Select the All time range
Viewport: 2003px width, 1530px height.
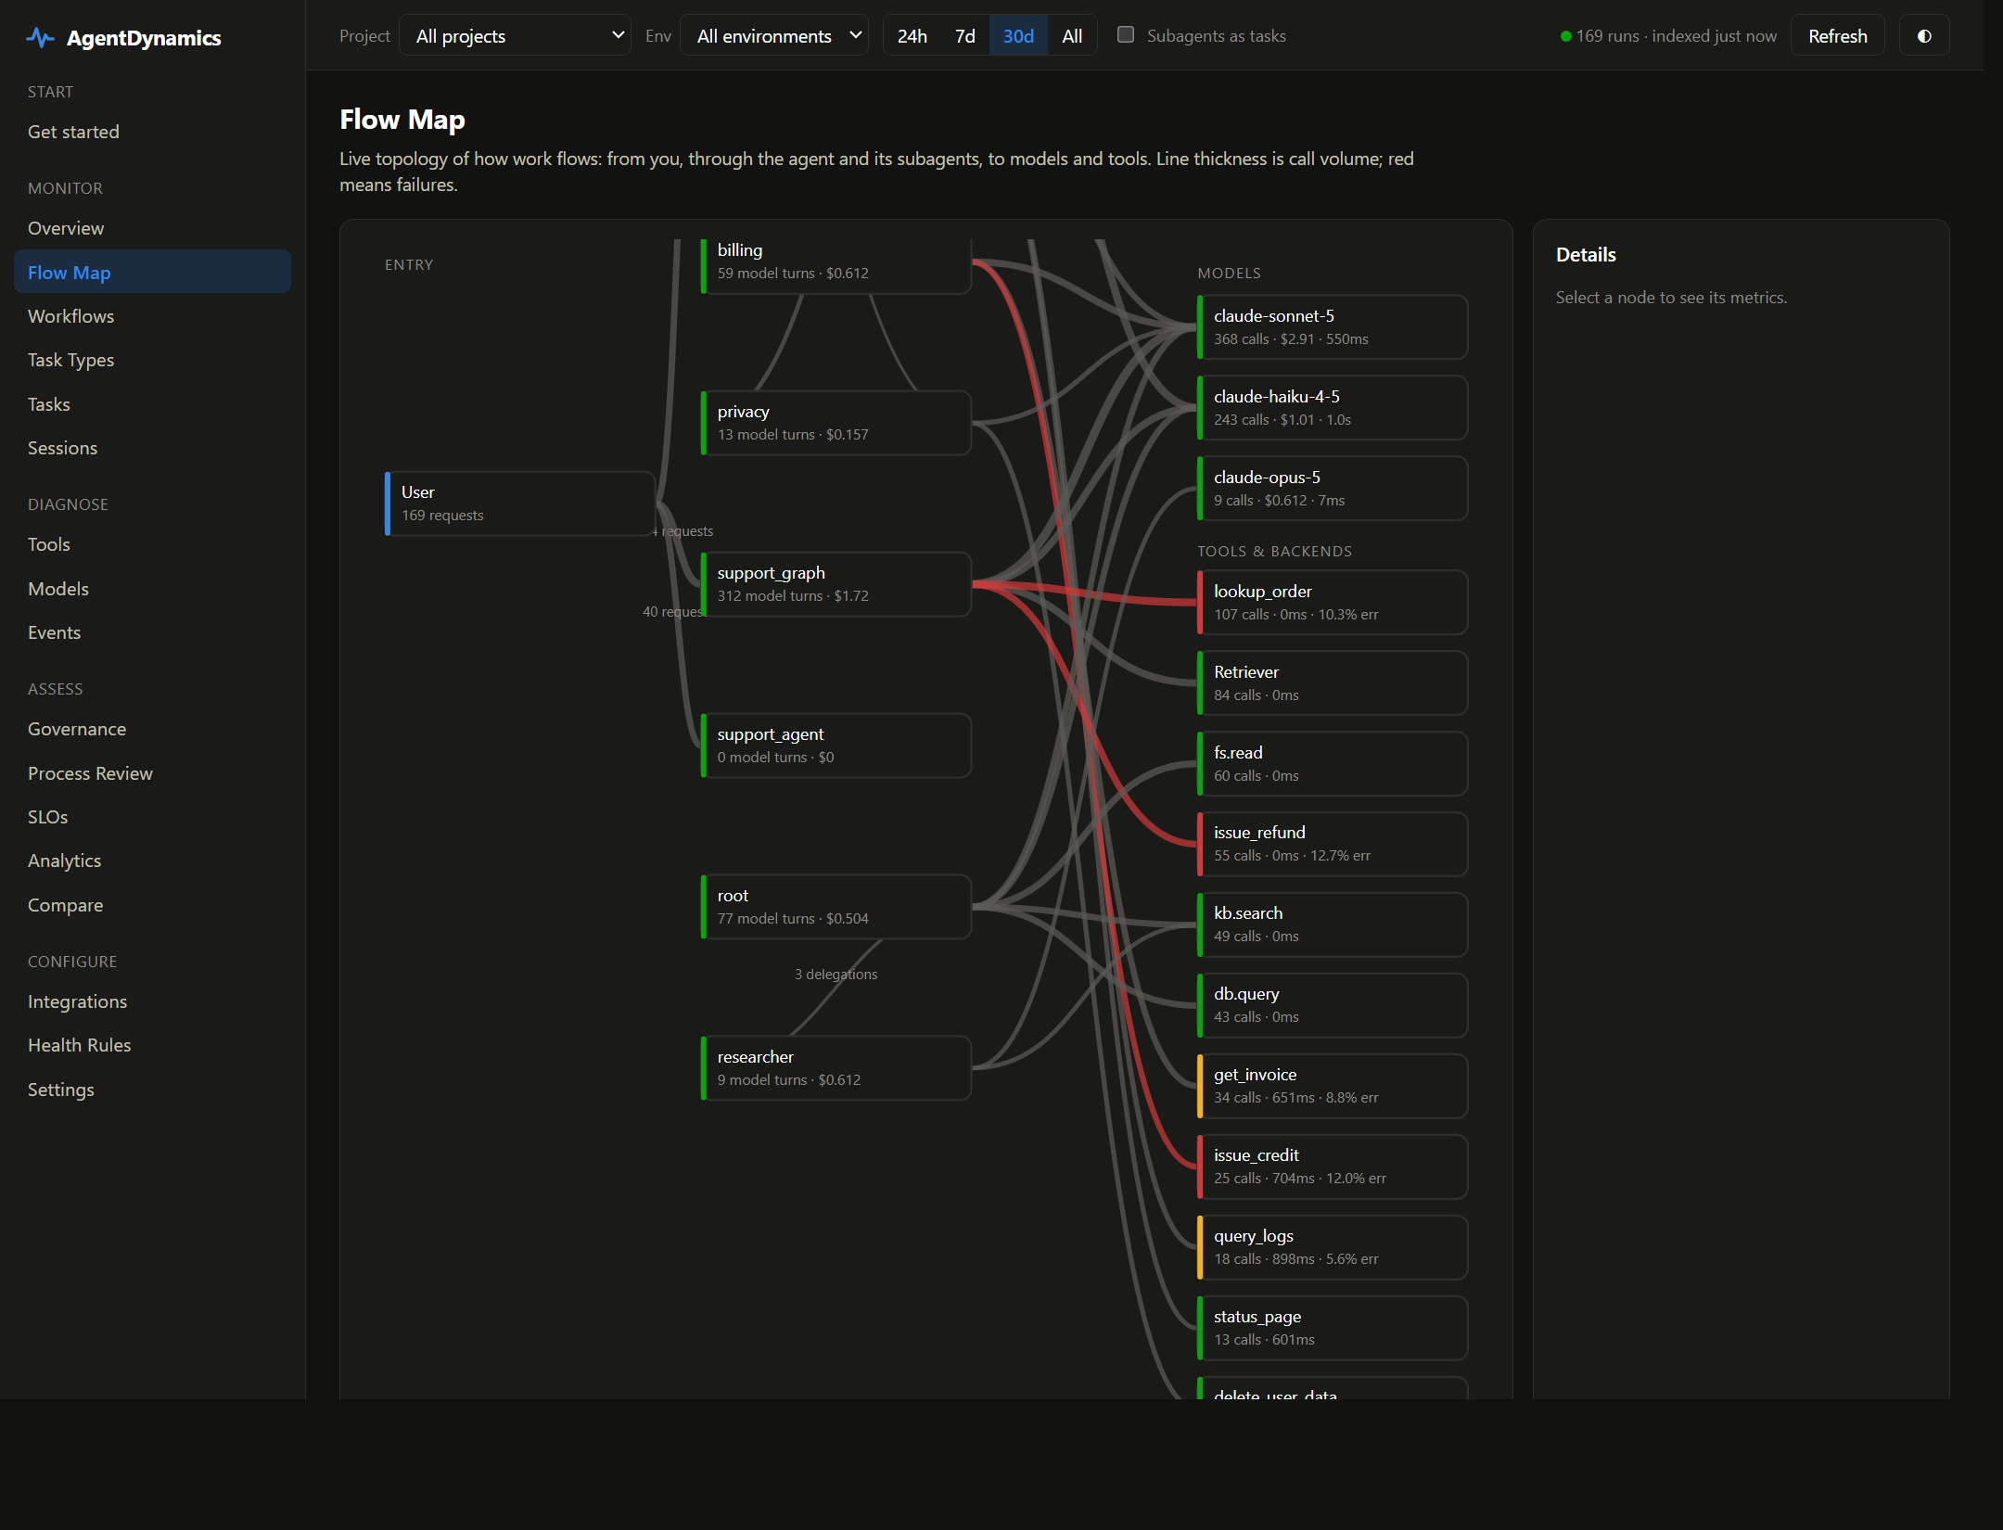[x=1072, y=35]
